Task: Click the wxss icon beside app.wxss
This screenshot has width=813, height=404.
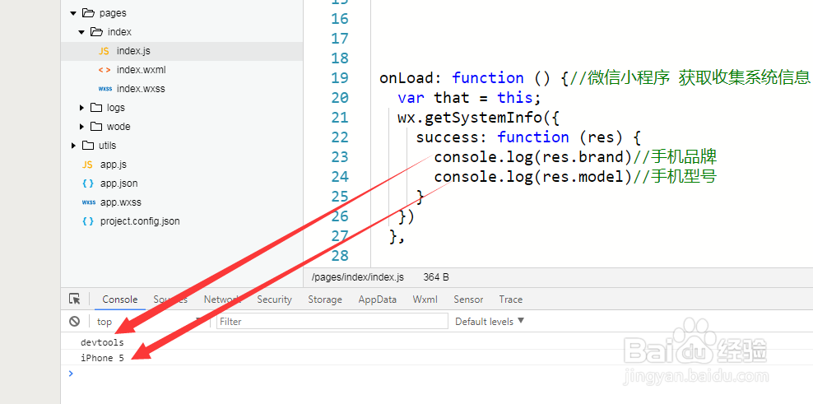Action: coord(89,202)
